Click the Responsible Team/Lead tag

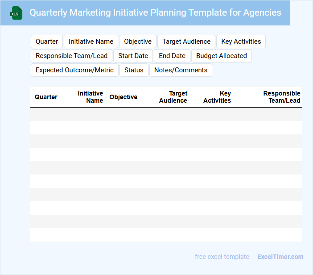(x=71, y=56)
